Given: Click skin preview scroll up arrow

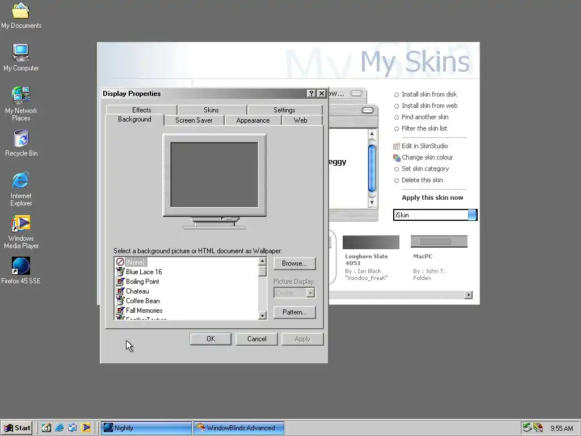Looking at the screenshot, I should pyautogui.click(x=372, y=133).
